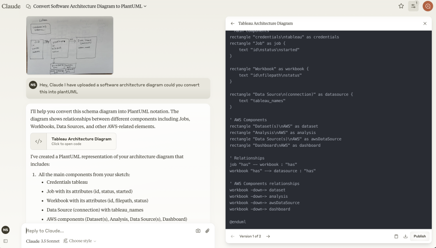Click 'Credentials tableau' bullet in response
This screenshot has height=248, width=436.
point(67,182)
